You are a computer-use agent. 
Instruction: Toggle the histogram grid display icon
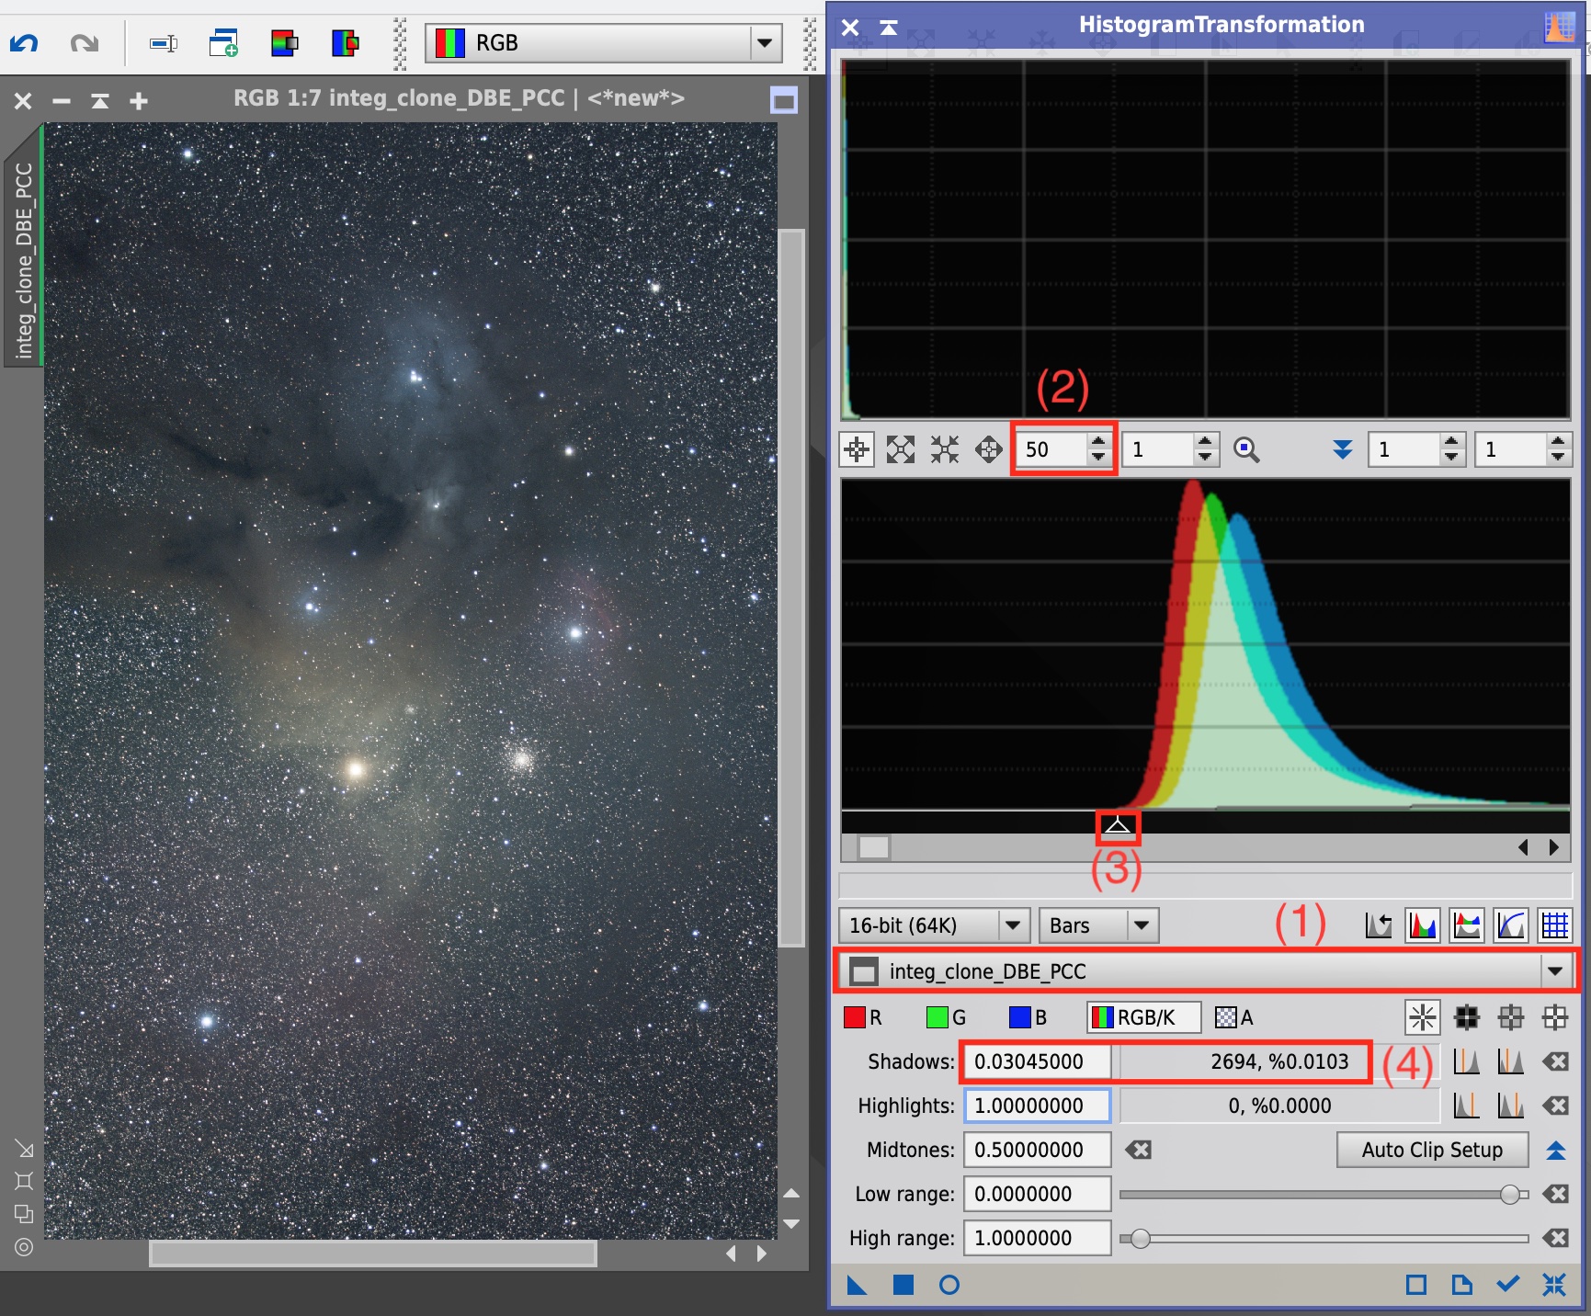[1554, 925]
